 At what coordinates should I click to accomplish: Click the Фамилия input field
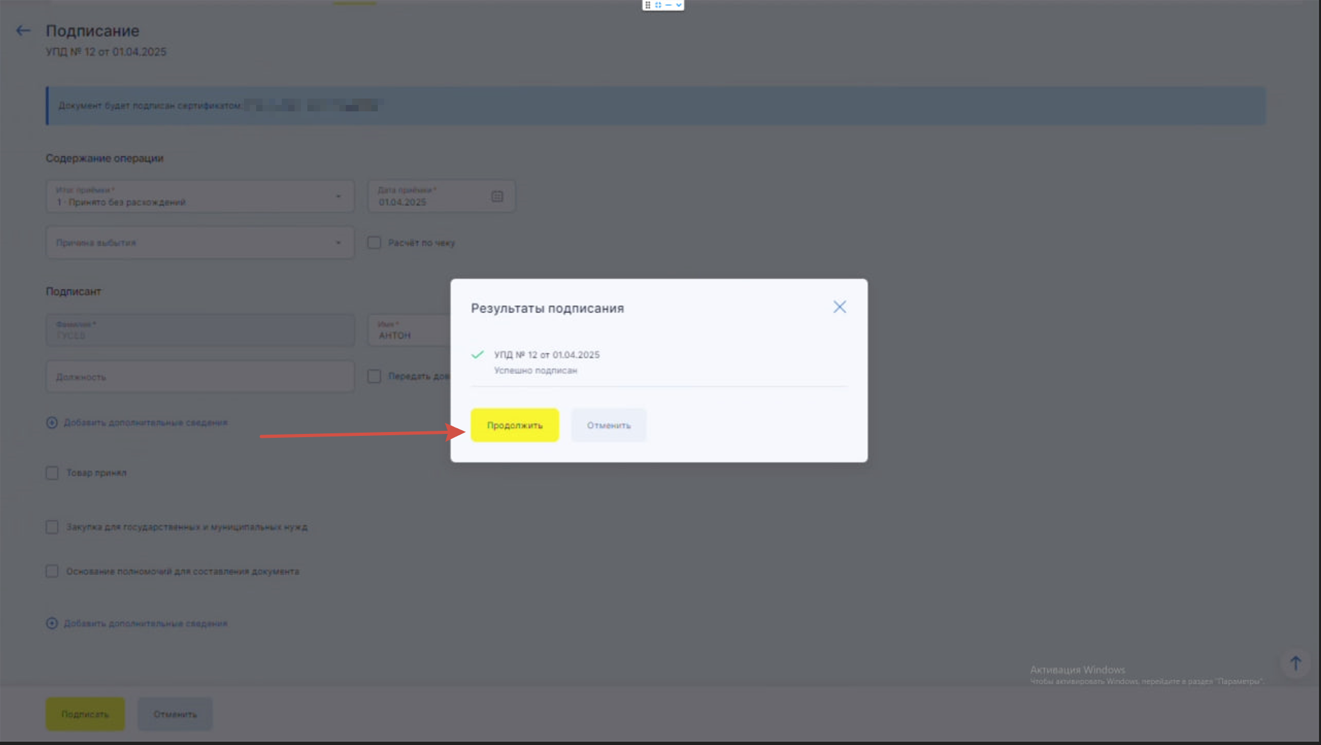click(x=200, y=330)
